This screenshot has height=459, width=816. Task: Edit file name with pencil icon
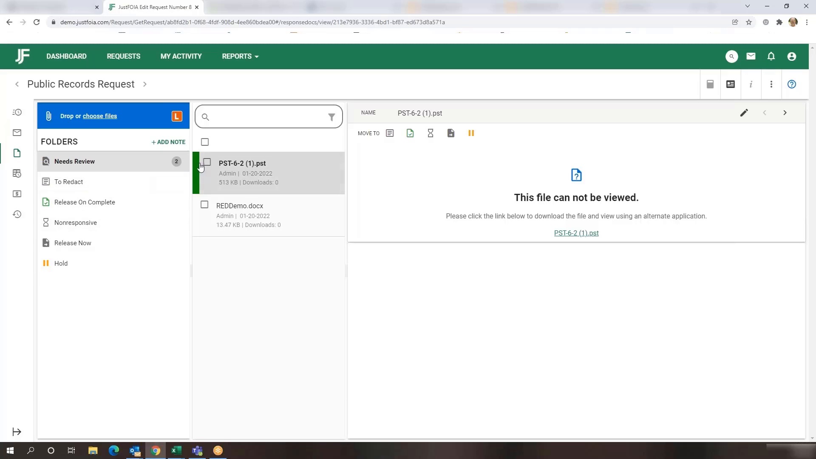click(744, 113)
